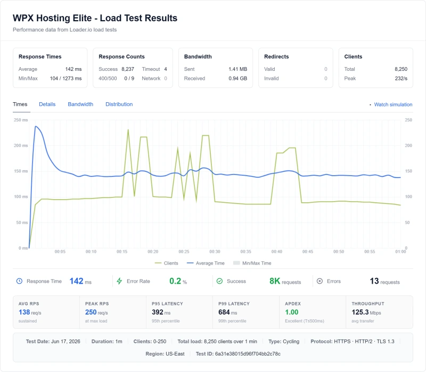Toggle the Average Time legend series
This screenshot has width=426, height=372.
click(x=206, y=263)
